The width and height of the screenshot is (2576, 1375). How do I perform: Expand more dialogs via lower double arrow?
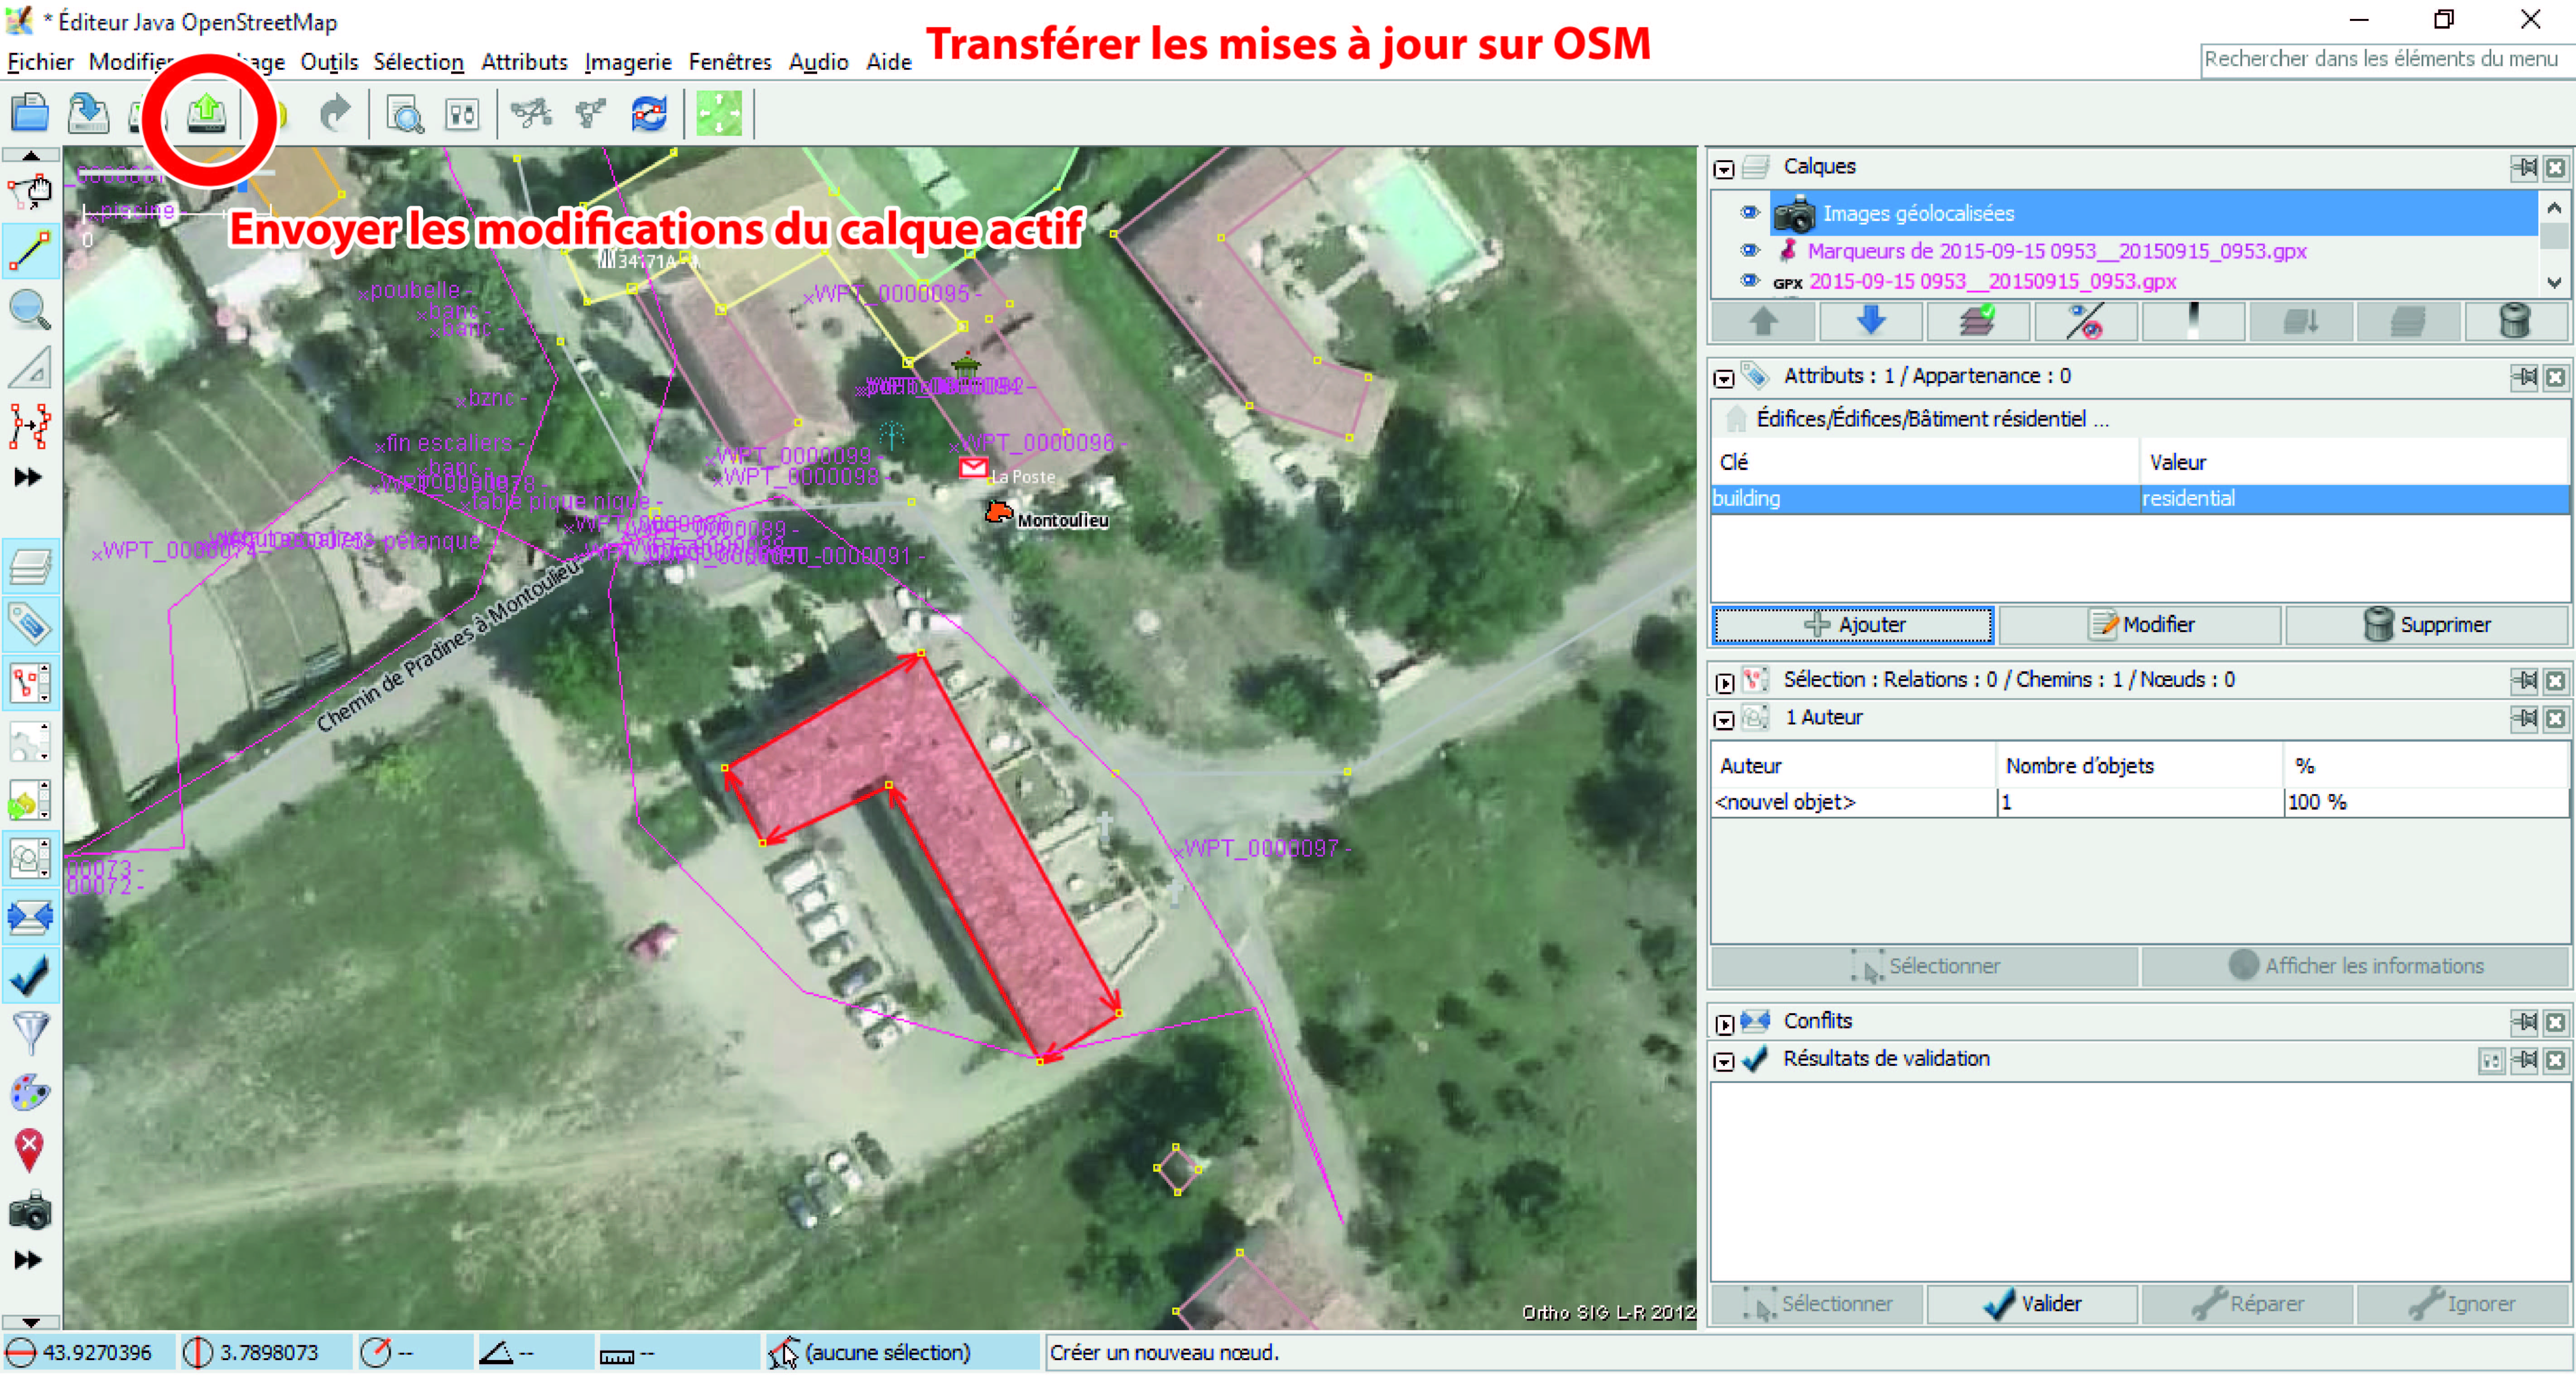(28, 1260)
